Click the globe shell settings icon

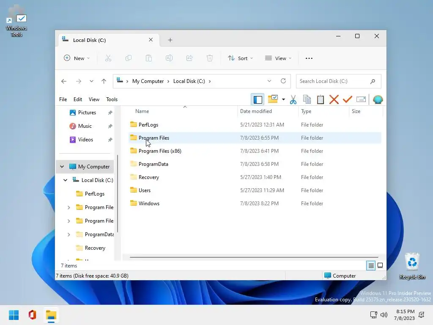point(378,99)
